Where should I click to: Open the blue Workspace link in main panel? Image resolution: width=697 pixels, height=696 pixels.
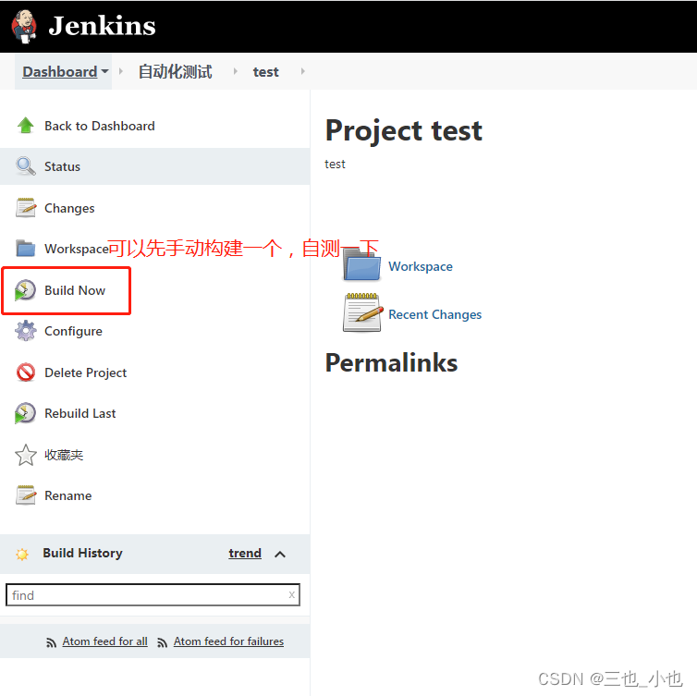421,266
